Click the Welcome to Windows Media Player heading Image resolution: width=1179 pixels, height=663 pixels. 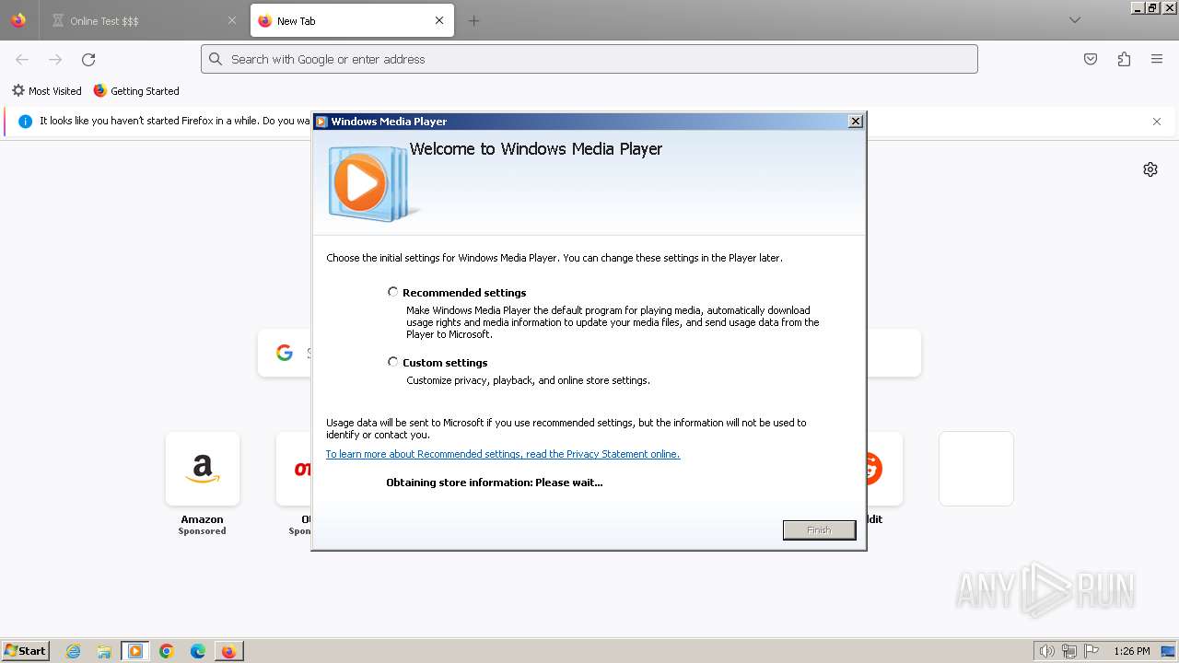[536, 149]
